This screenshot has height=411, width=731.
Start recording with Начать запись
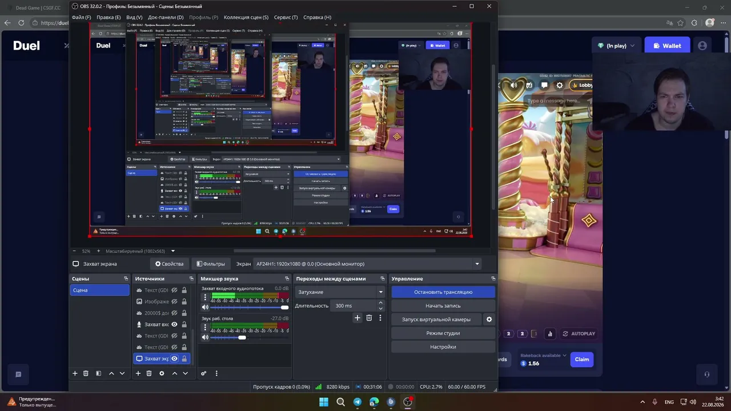(443, 305)
